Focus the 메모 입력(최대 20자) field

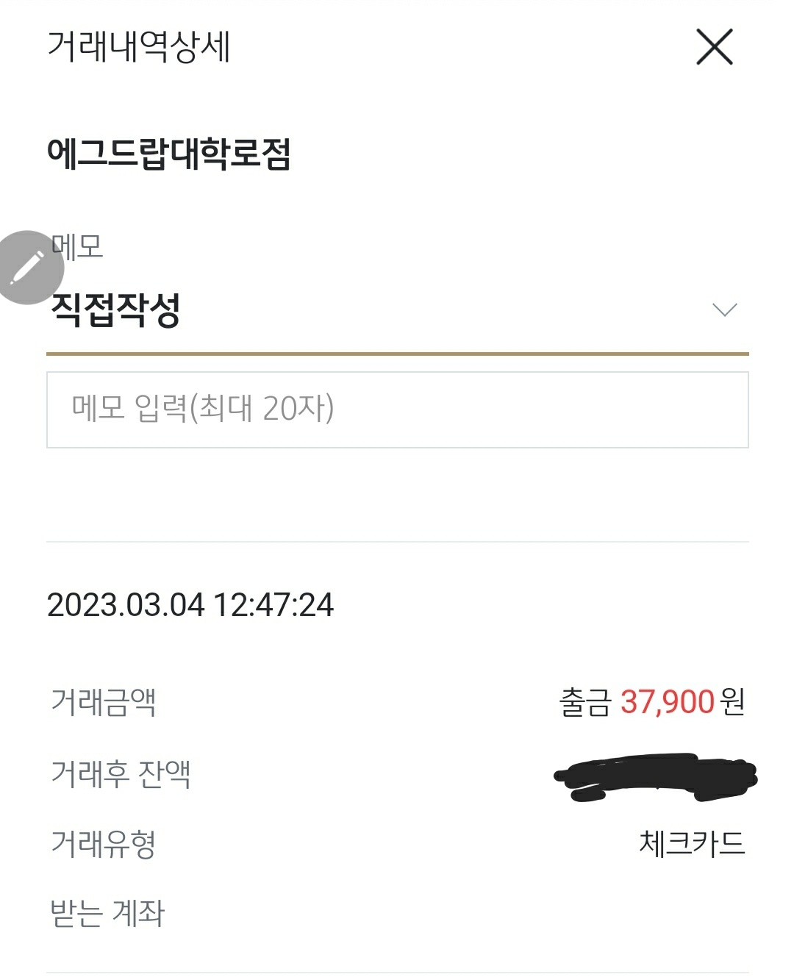pyautogui.click(x=397, y=409)
